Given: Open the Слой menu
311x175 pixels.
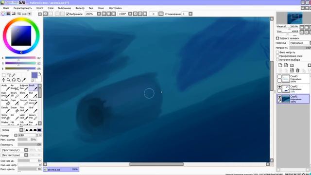Looking at the screenshot, I should pos(51,8).
